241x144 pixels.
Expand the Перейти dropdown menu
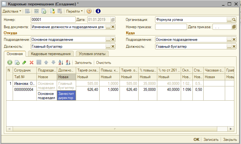74,11
